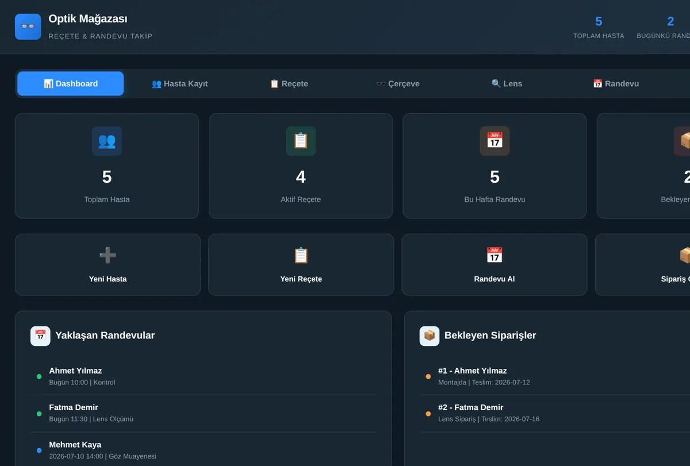The image size is (690, 466).
Task: Click the box icon beside Bekleyen Siparişler
Action: tap(430, 336)
